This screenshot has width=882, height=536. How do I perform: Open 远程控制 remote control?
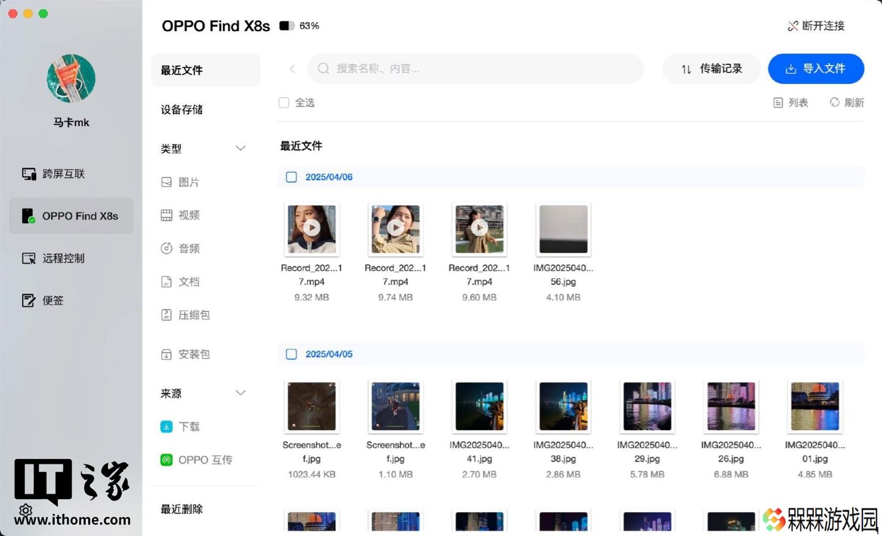pyautogui.click(x=53, y=258)
